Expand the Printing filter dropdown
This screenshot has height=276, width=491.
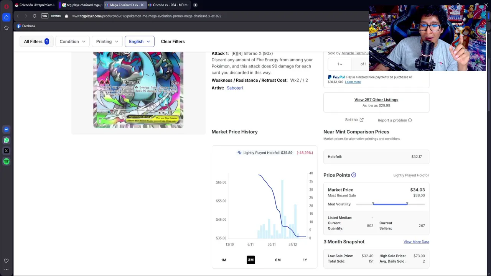[x=107, y=41]
